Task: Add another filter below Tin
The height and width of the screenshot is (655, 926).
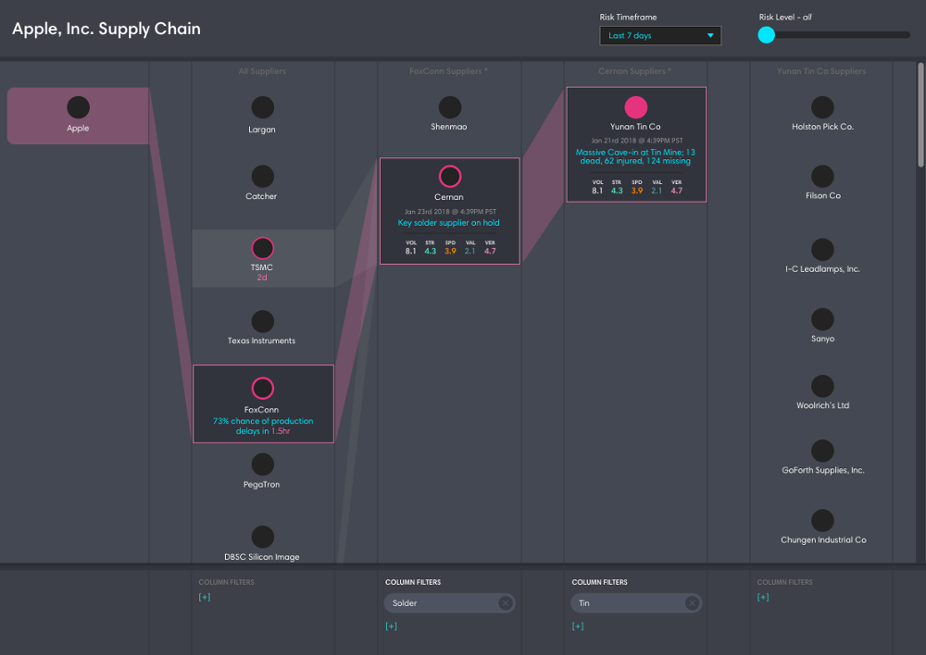Action: pyautogui.click(x=578, y=626)
